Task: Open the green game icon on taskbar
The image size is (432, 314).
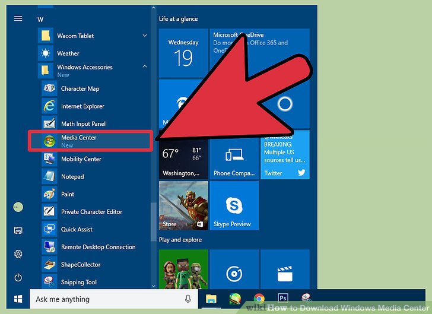Action: pyautogui.click(x=235, y=299)
